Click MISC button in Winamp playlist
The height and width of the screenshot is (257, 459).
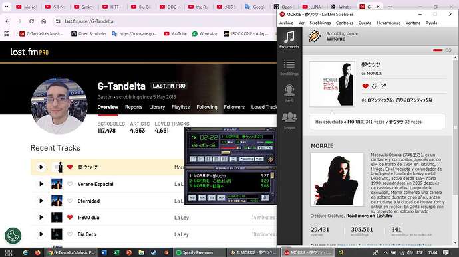click(x=221, y=197)
